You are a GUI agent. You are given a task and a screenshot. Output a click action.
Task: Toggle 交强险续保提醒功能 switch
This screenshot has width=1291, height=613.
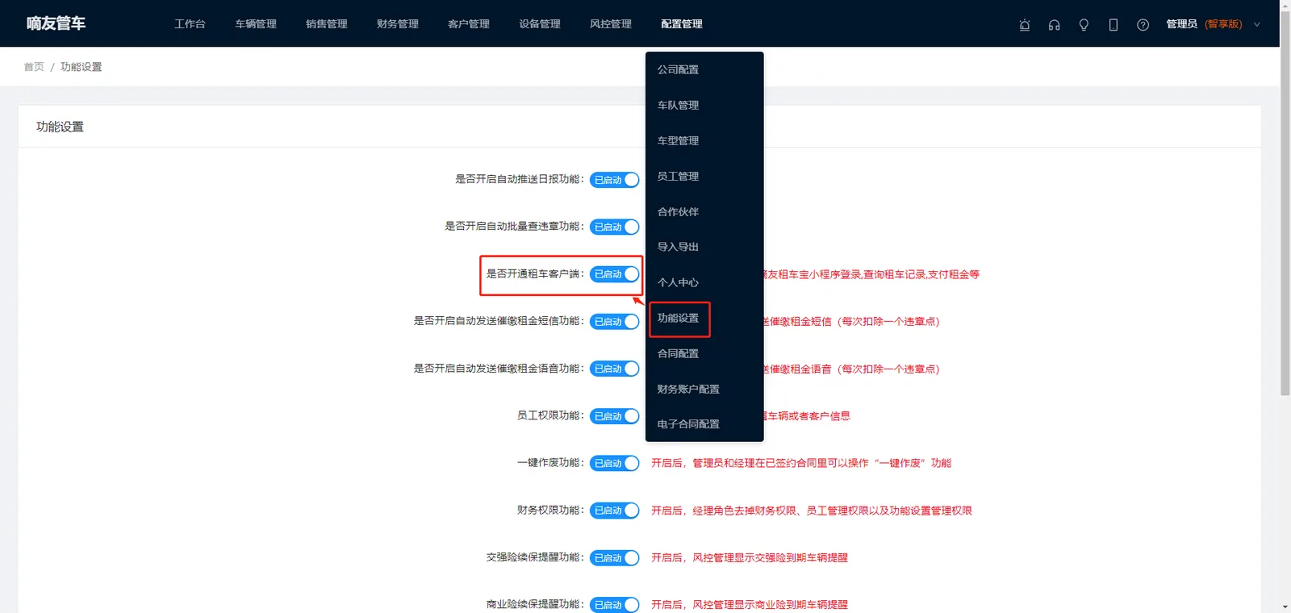[x=615, y=557]
